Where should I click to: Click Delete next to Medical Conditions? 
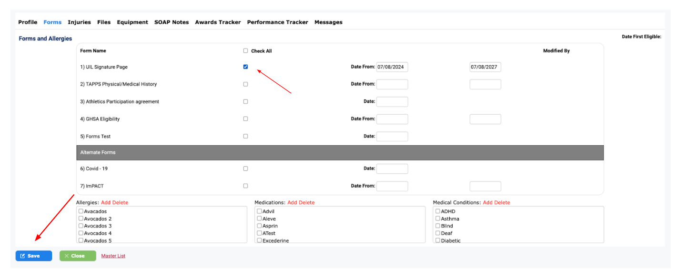502,203
